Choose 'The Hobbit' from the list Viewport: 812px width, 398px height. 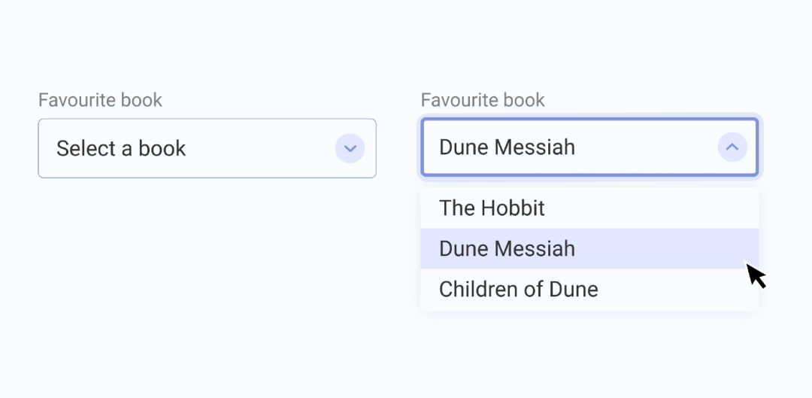[x=492, y=208]
